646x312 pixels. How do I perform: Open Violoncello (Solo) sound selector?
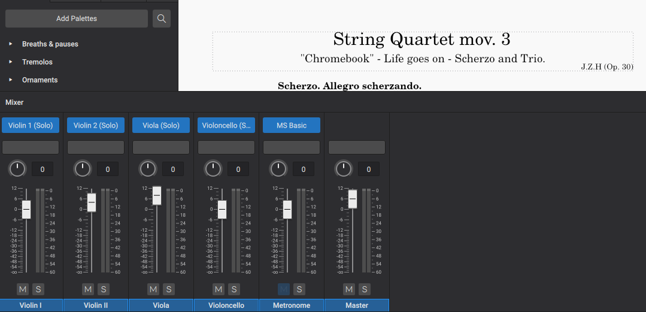[226, 125]
